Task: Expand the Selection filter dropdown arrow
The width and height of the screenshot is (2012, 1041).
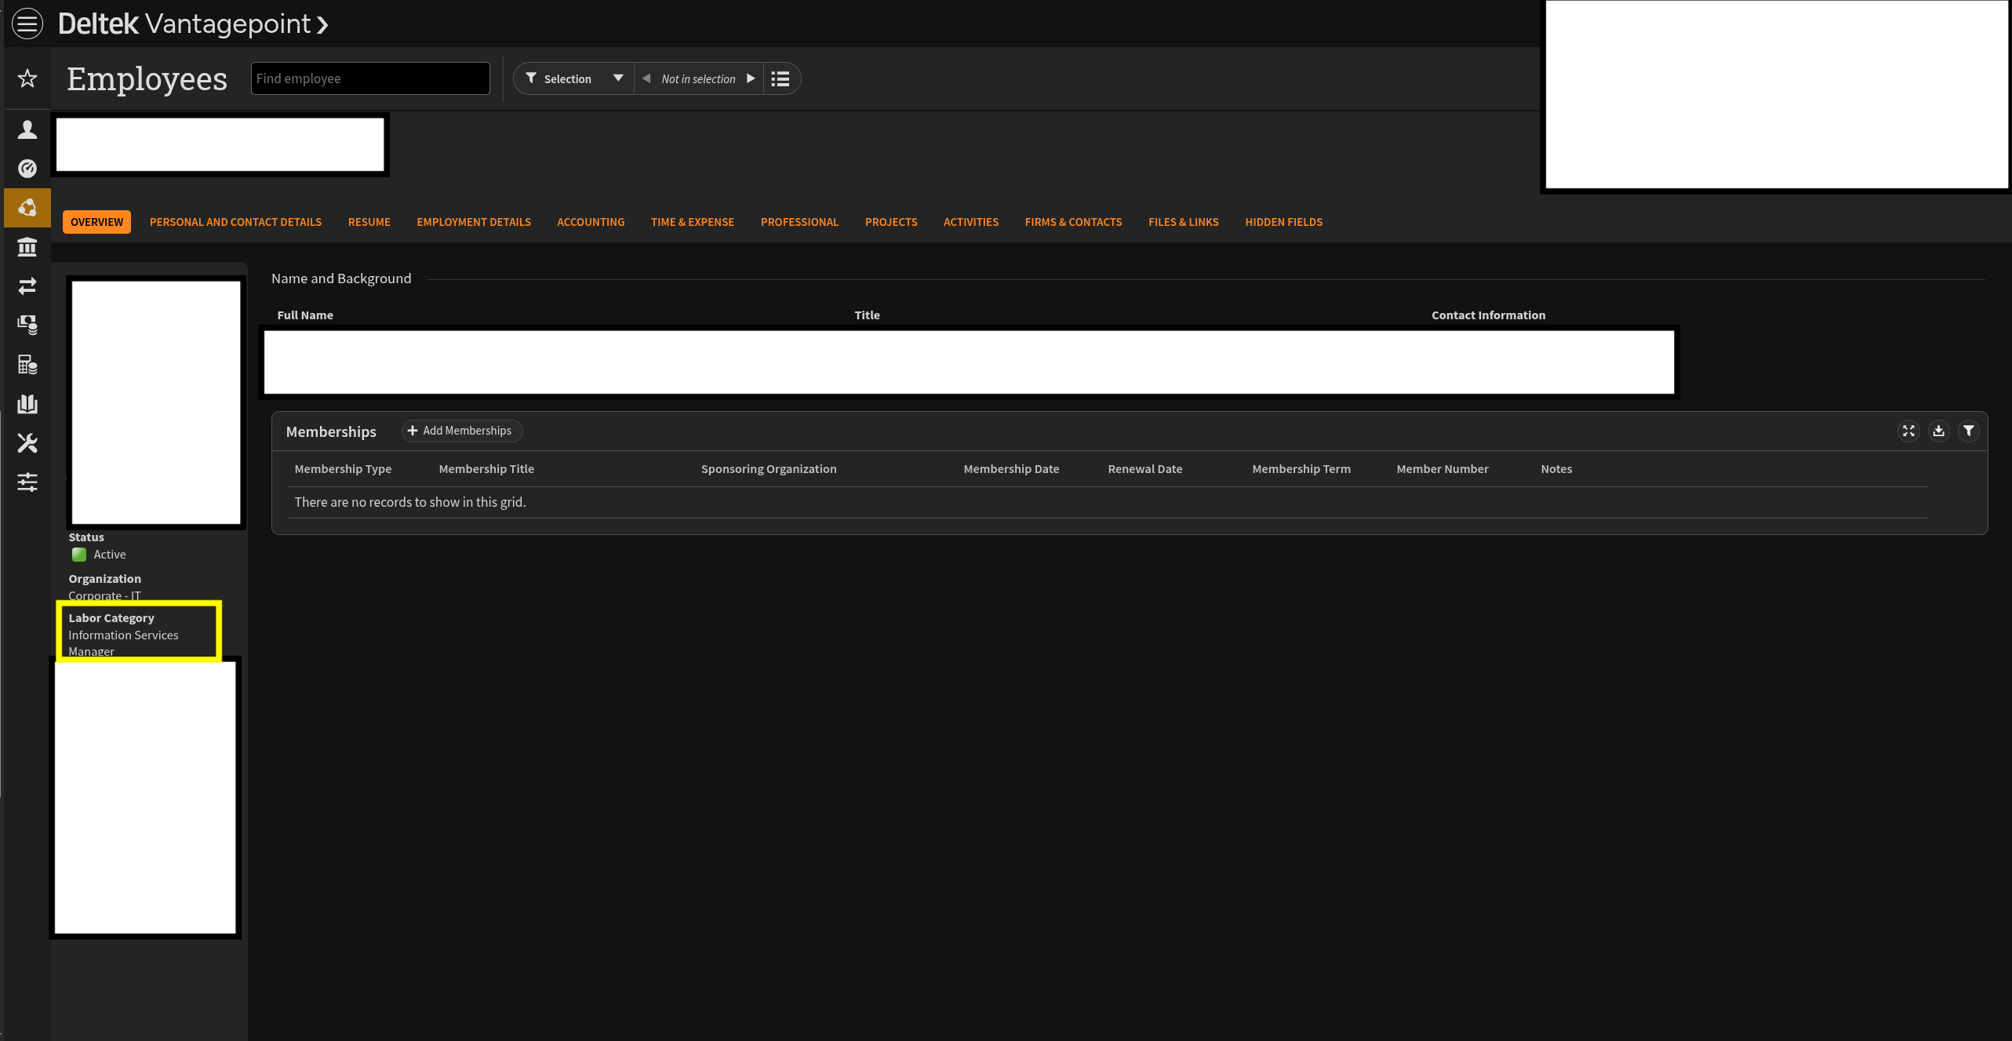Action: point(618,78)
